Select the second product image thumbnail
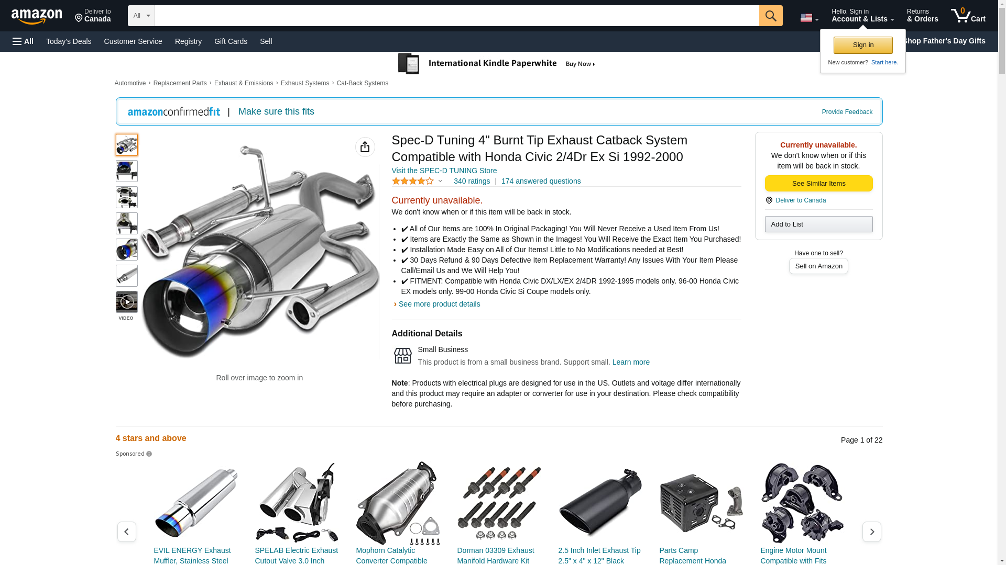This screenshot has width=1006, height=565. pyautogui.click(x=126, y=171)
